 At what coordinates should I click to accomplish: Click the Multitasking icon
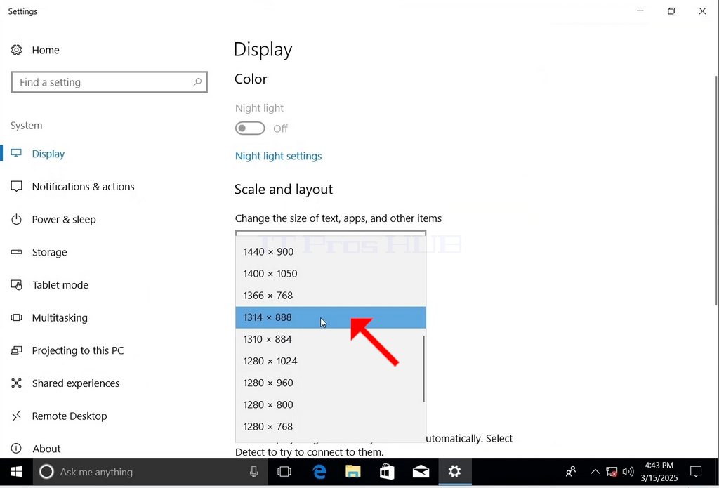17,317
